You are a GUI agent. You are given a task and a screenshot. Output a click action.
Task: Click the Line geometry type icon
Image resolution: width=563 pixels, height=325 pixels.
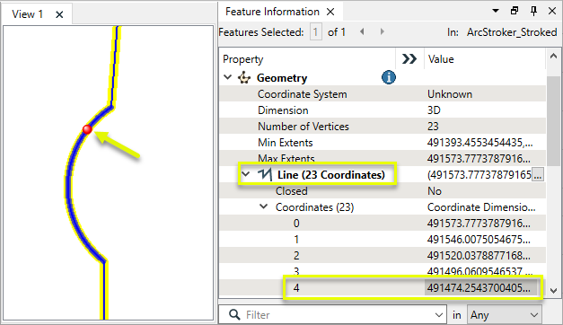pyautogui.click(x=265, y=174)
